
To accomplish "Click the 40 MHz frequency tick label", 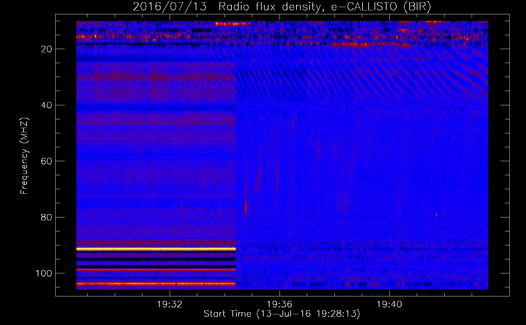I will pyautogui.click(x=46, y=105).
